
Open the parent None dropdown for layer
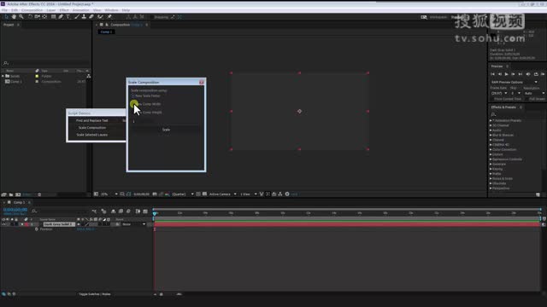pyautogui.click(x=133, y=224)
